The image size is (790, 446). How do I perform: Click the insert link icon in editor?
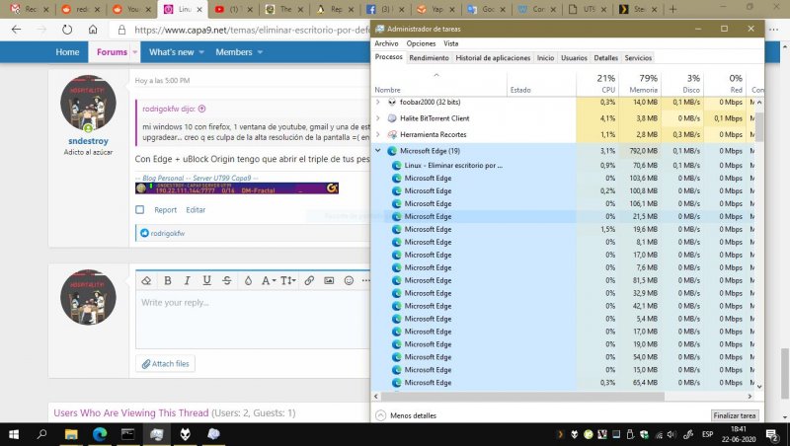(309, 280)
